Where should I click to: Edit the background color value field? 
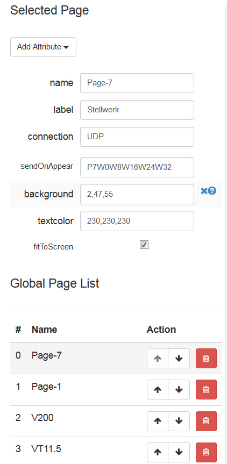137,194
